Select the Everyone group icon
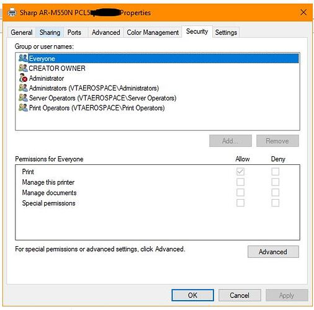 pos(23,58)
